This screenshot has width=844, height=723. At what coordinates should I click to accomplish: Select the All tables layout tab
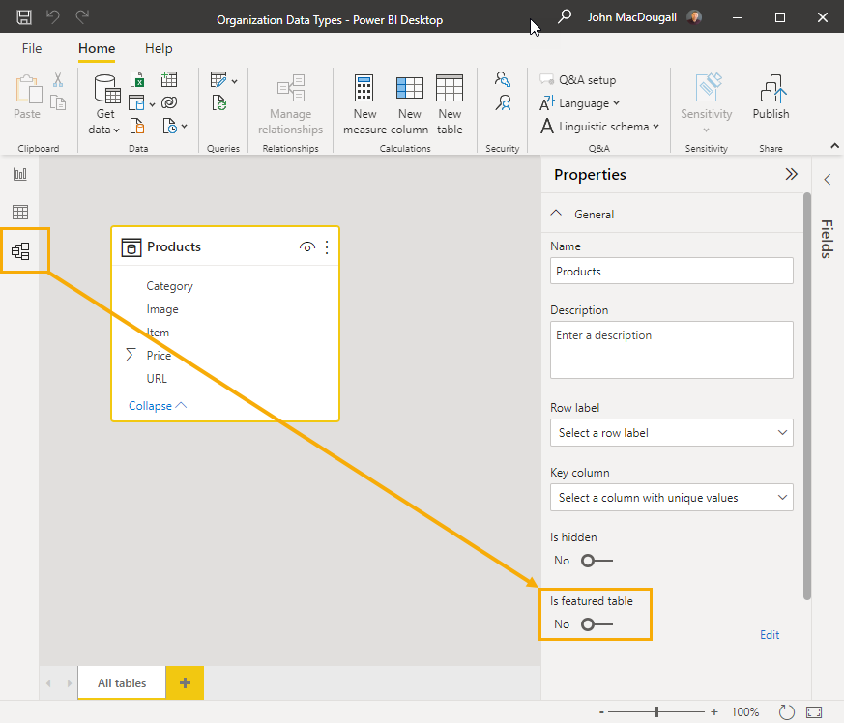click(x=122, y=682)
